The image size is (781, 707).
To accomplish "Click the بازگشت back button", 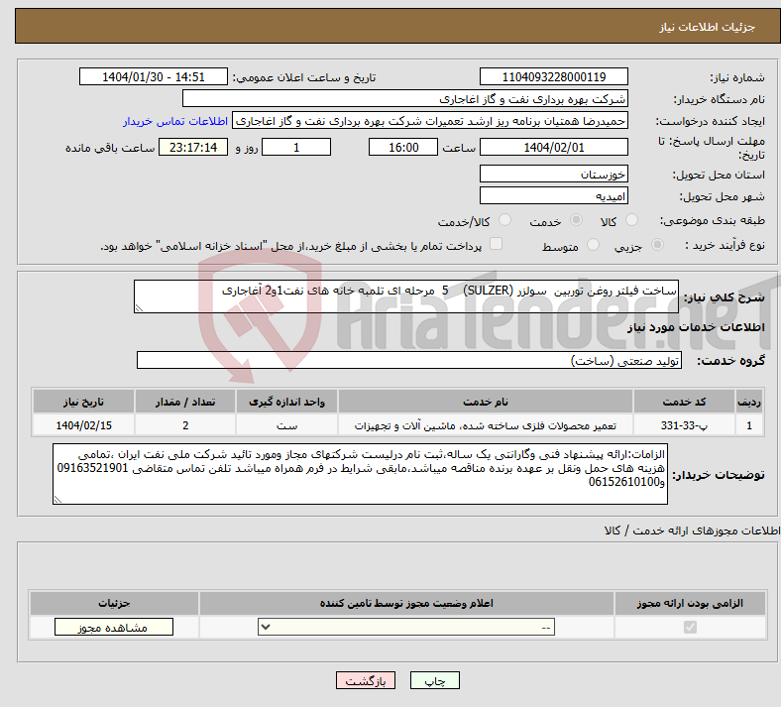I will click(366, 680).
